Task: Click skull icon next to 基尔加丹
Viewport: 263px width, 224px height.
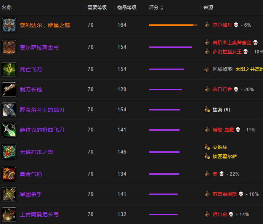Action: [x=236, y=25]
